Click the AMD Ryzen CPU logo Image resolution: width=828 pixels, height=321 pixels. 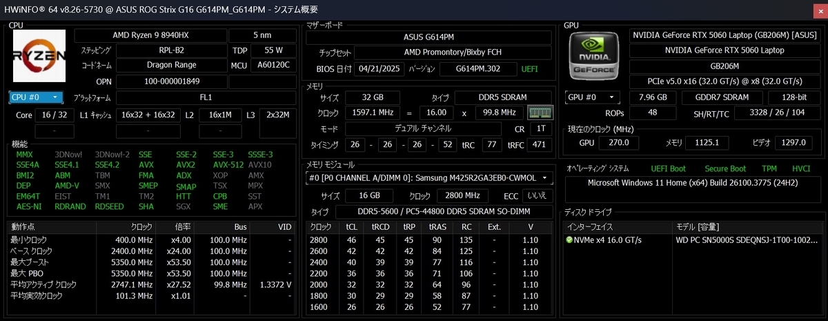click(39, 55)
